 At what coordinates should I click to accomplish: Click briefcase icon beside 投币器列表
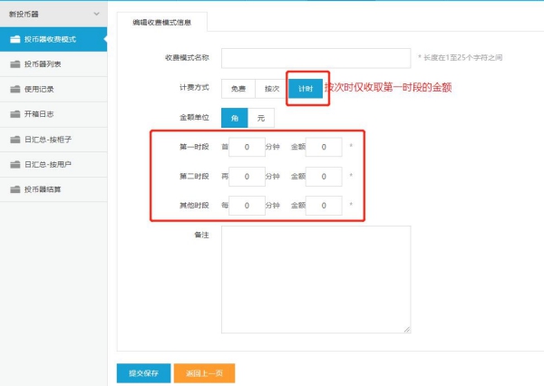point(15,64)
